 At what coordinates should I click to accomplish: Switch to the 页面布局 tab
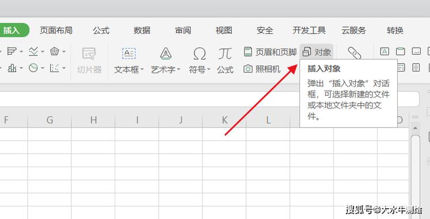pos(56,30)
